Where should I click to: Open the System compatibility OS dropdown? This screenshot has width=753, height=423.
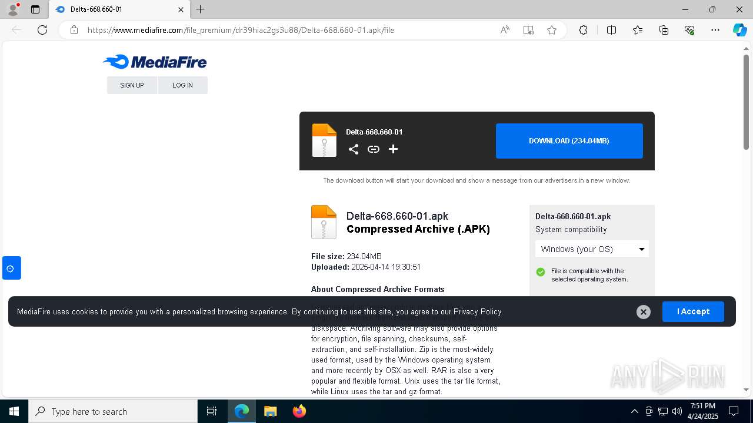[592, 249]
